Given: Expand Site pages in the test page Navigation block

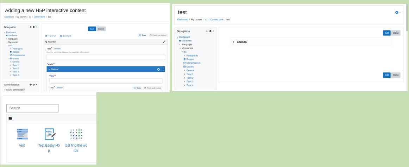Looking at the screenshot, I should click(x=180, y=45).
